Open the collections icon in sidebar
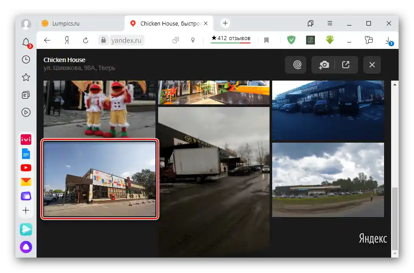414x273 pixels. pos(26,95)
